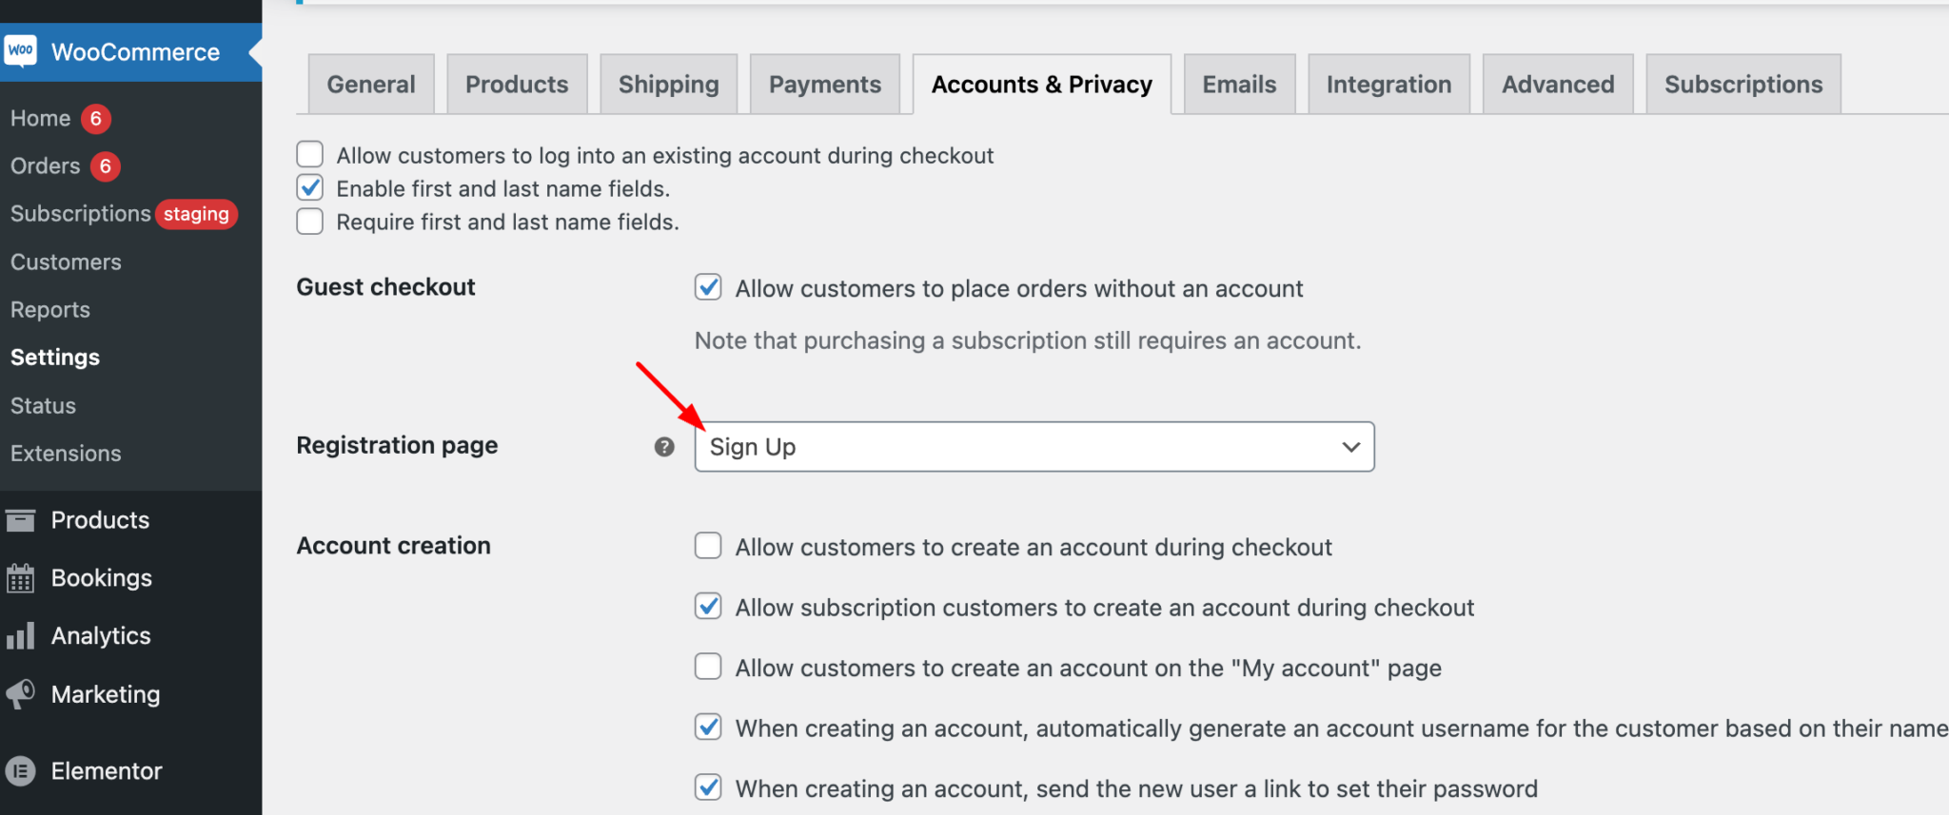This screenshot has height=815, width=1949.
Task: Go to Extensions in the sidebar
Action: click(x=66, y=453)
